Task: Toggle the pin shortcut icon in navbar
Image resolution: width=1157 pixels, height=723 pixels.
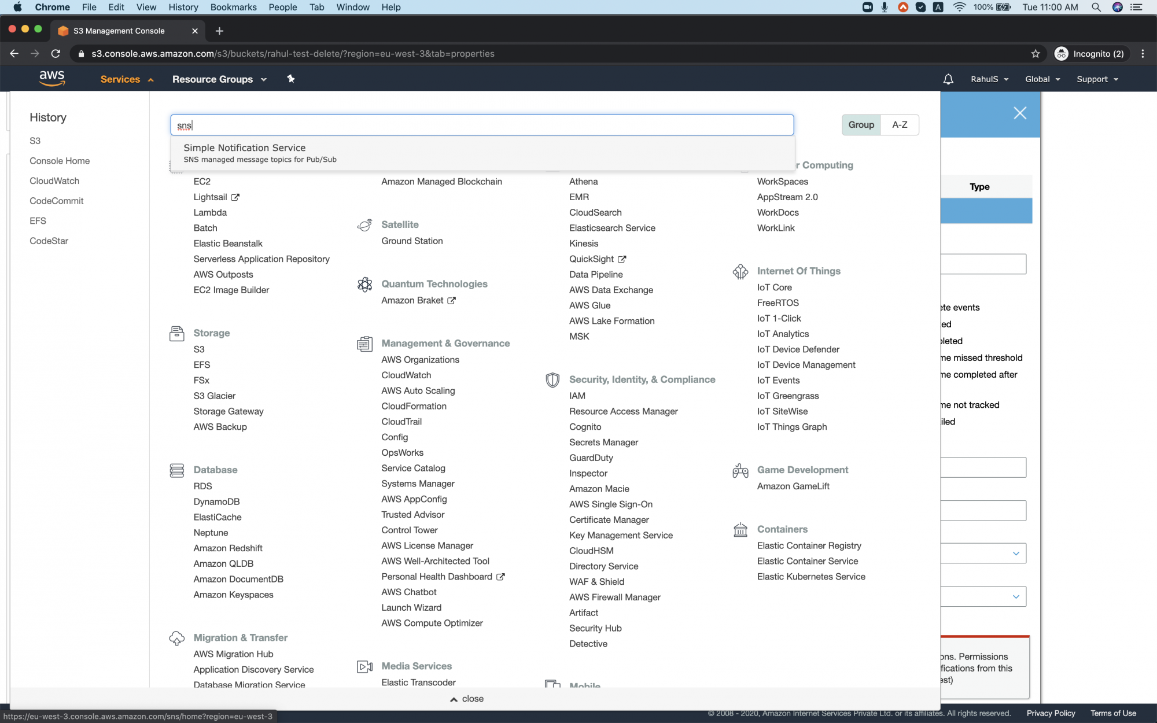Action: pos(290,79)
